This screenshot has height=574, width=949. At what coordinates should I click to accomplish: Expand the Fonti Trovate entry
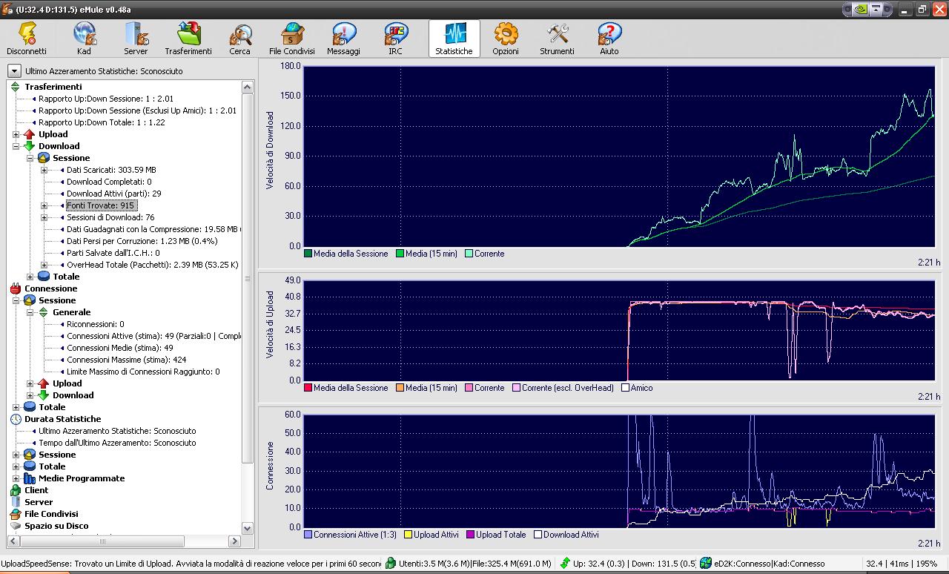tap(44, 205)
